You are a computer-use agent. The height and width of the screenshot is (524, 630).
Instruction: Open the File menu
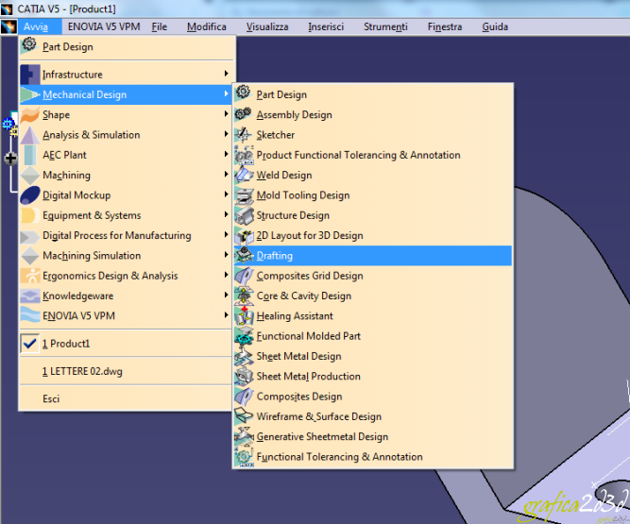(x=159, y=26)
